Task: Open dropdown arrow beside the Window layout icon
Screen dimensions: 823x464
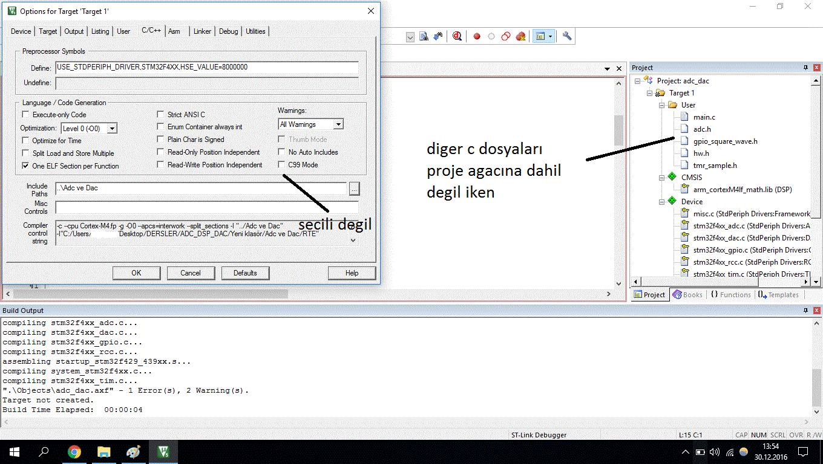Action: (550, 36)
